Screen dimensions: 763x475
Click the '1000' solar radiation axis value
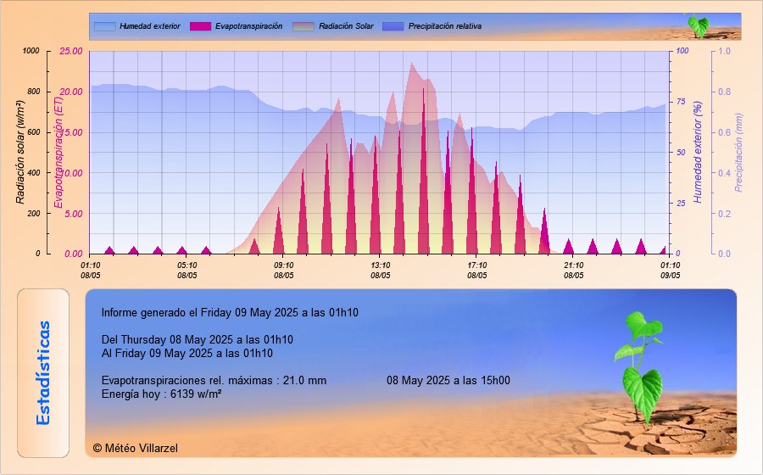[x=31, y=51]
